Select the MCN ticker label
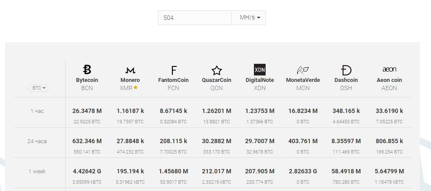The image size is (431, 191). click(303, 88)
